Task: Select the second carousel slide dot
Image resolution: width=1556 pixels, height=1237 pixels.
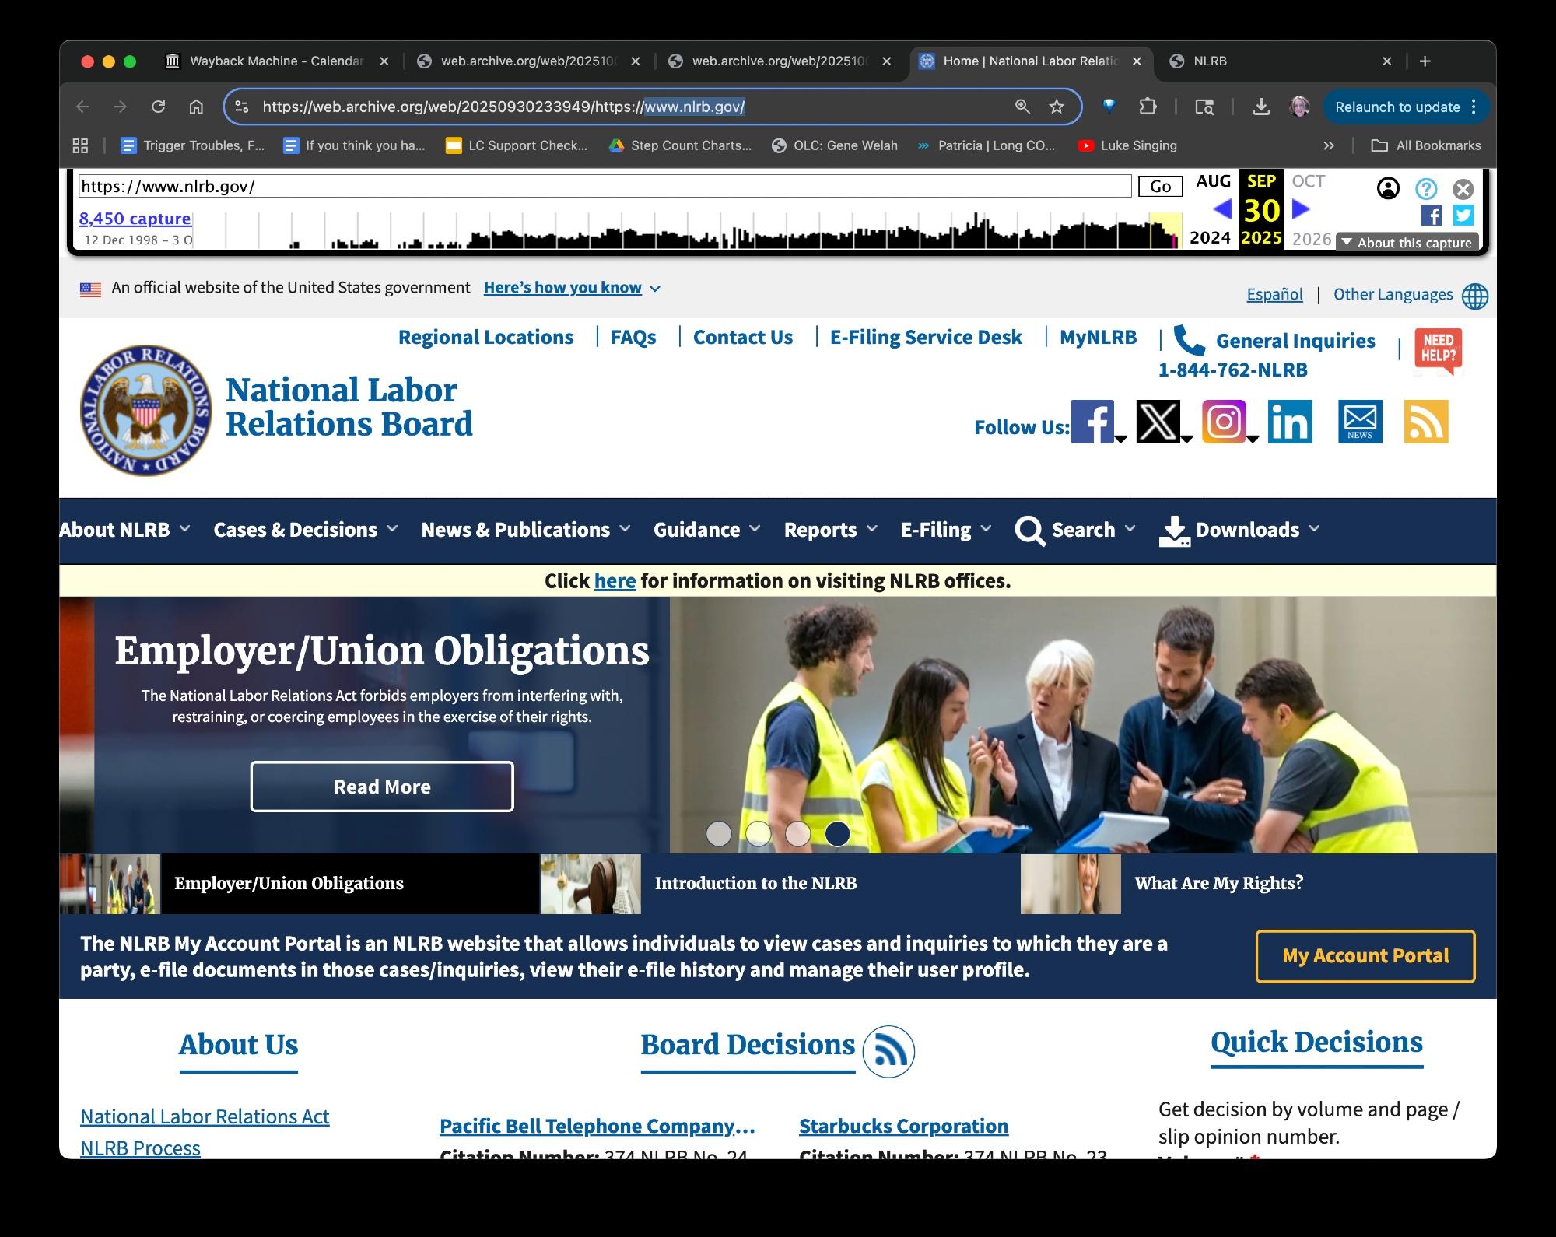Action: click(758, 833)
